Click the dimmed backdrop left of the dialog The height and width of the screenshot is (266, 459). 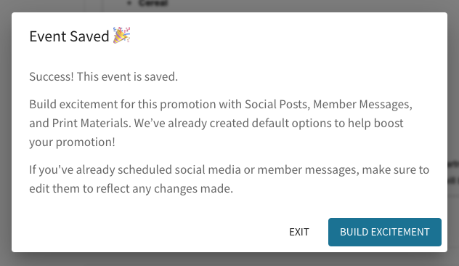click(6, 133)
